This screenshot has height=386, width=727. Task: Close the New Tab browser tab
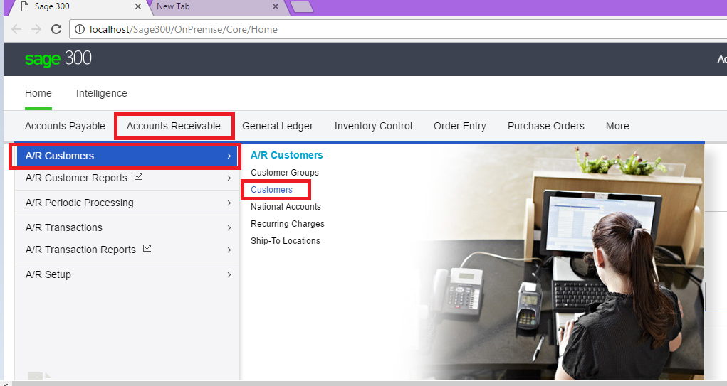[275, 6]
